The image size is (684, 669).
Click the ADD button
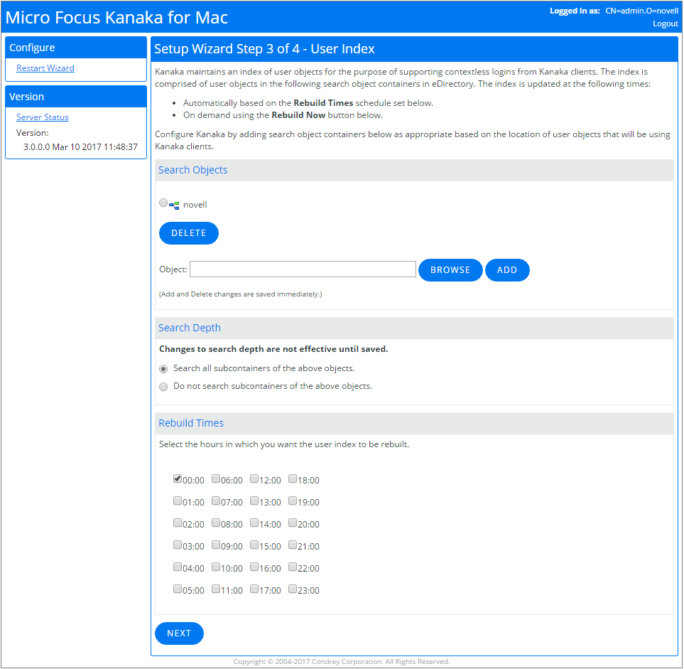[x=507, y=270]
